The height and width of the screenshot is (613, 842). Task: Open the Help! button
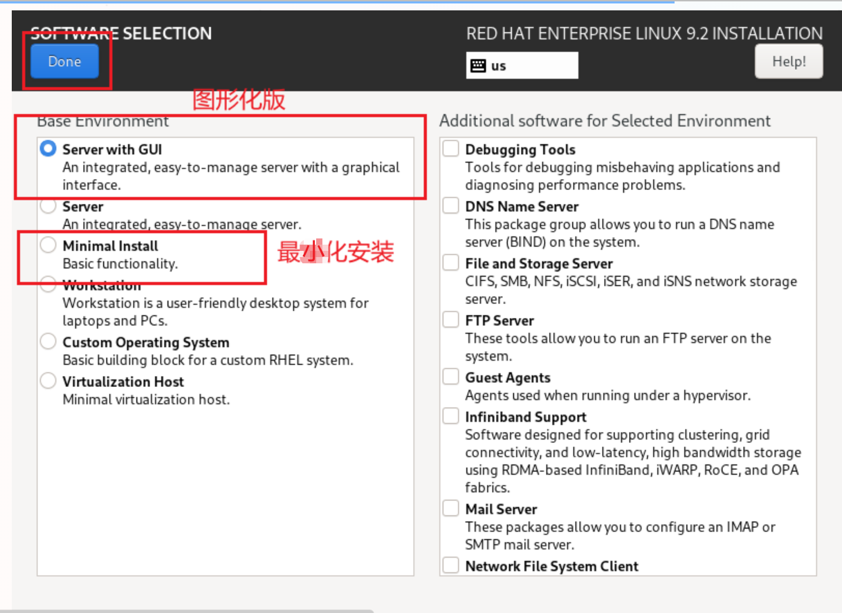[789, 62]
